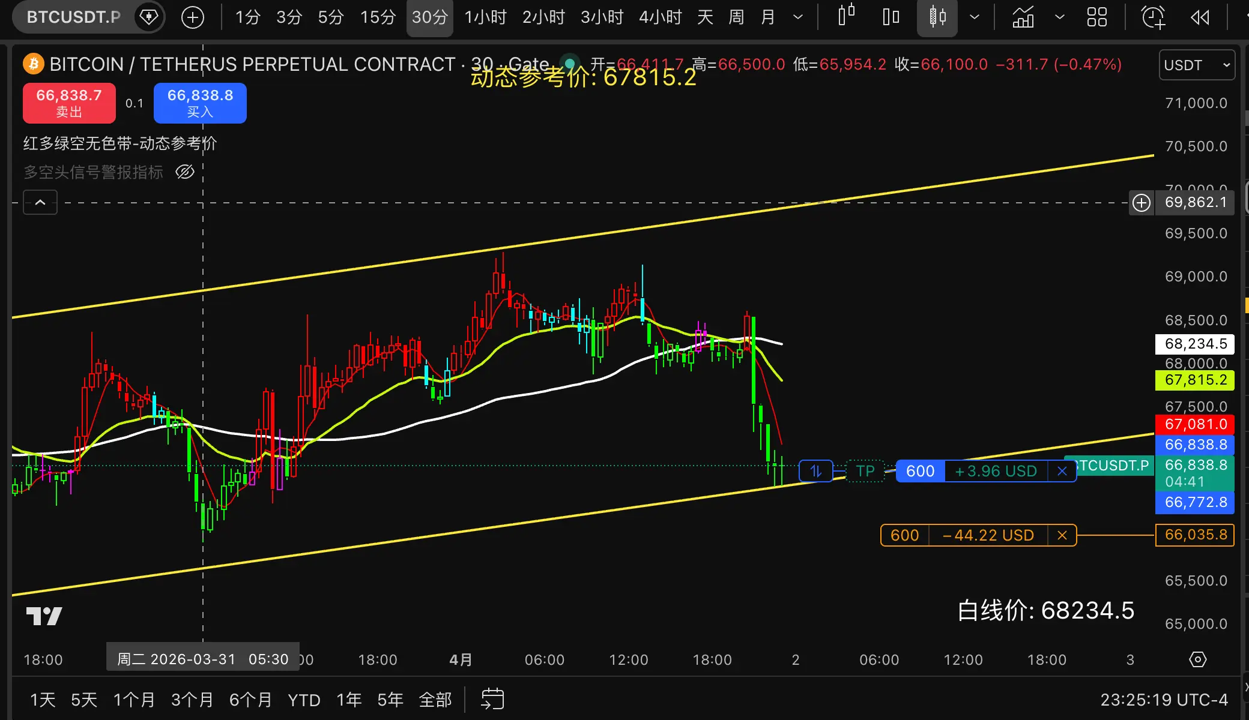The height and width of the screenshot is (720, 1249).
Task: Click the alert clock icon
Action: (1153, 17)
